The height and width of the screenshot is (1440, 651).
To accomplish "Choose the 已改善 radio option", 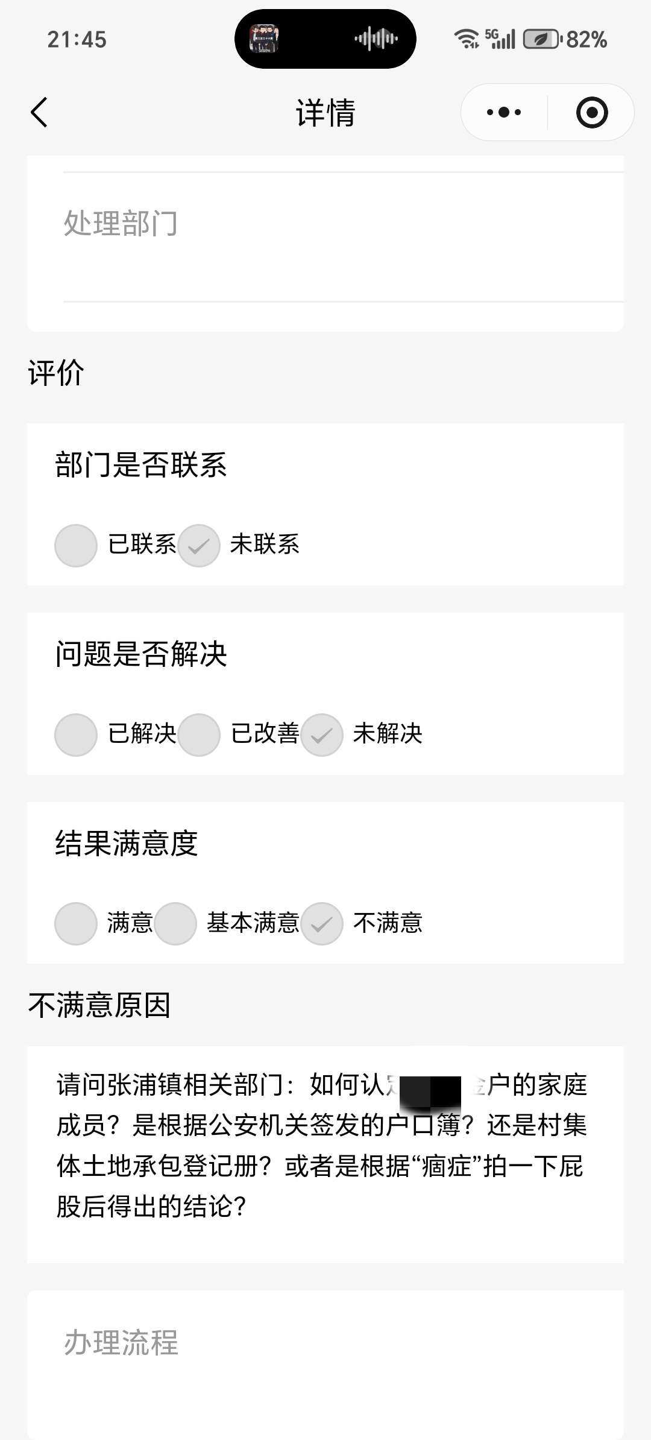I will coord(199,734).
